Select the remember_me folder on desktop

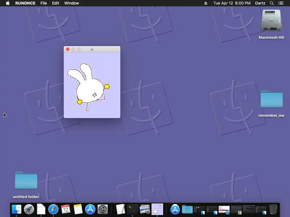tap(272, 99)
